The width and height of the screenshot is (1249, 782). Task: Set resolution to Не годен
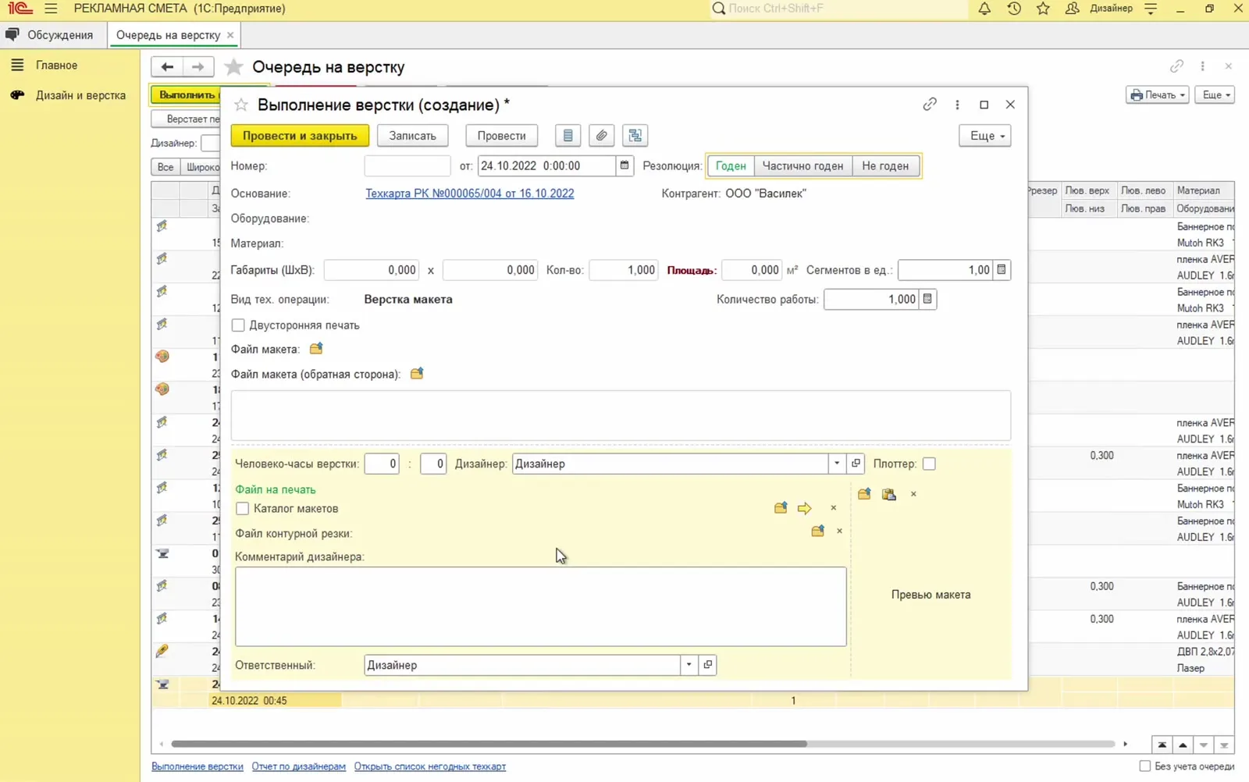[885, 166]
